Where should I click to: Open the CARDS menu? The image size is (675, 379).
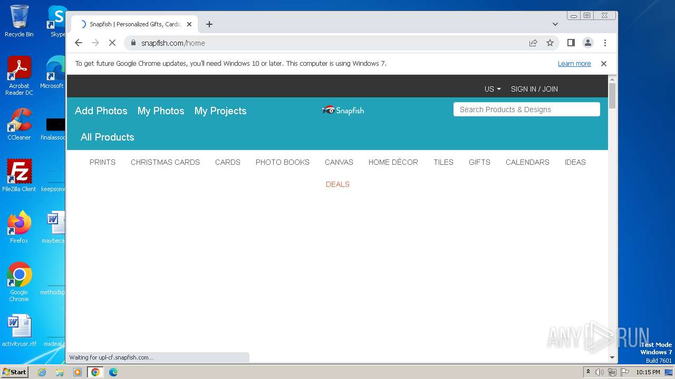point(228,162)
